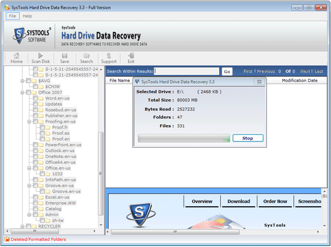331x247 pixels.
Task: Select the Proof.en folder row
Action: (x=61, y=139)
